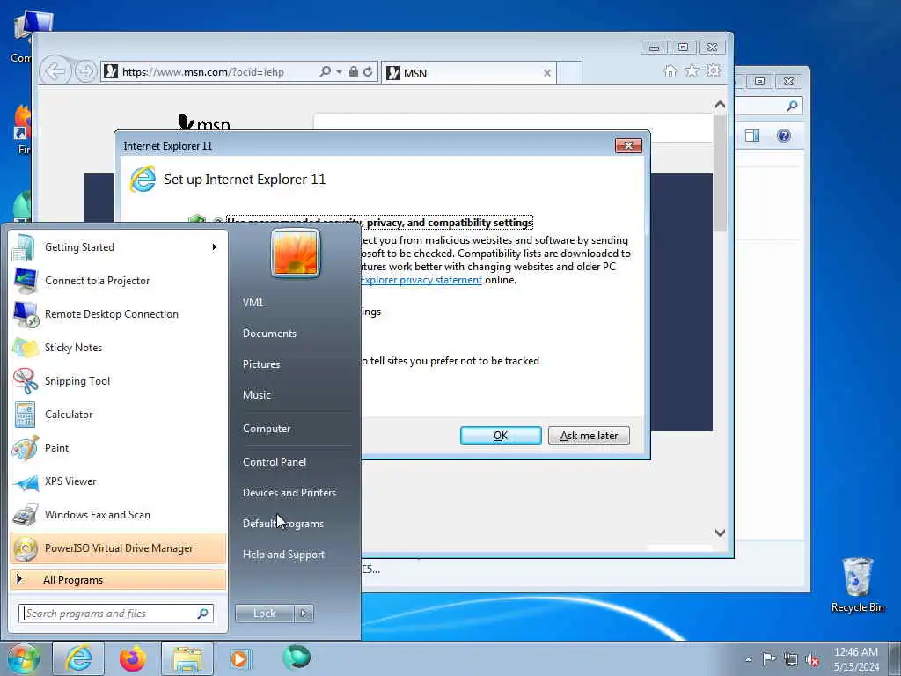Open the Explorer privacy statement link

point(421,280)
